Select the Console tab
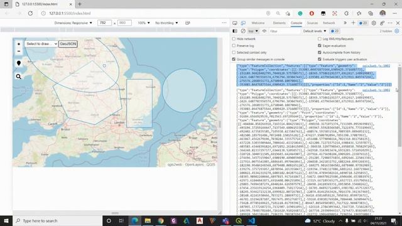The height and width of the screenshot is (226, 402). pyautogui.click(x=296, y=23)
